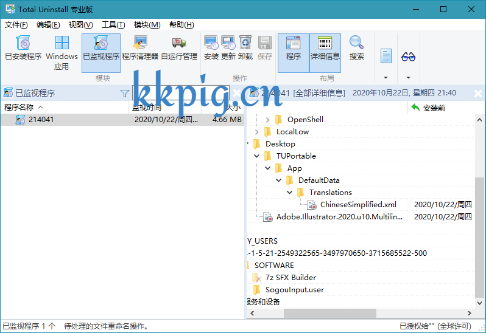Screen dimensions: 486x333
Task: Open the 已安装程序 module
Action: pos(23,48)
